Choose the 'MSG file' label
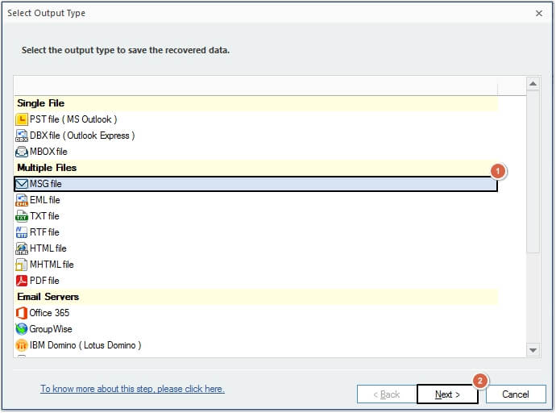This screenshot has width=556, height=413. coord(46,184)
